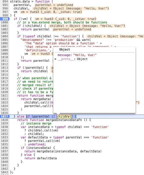This screenshot has height=175, width=144.
Task: Click the '// instance merge' comment
Action: (x=36, y=123)
